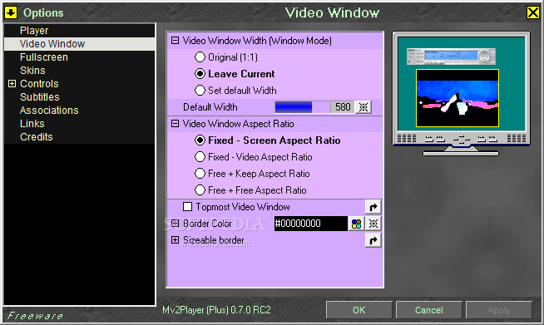
Task: Select Fixed - Video Aspect Ratio
Action: click(200, 157)
